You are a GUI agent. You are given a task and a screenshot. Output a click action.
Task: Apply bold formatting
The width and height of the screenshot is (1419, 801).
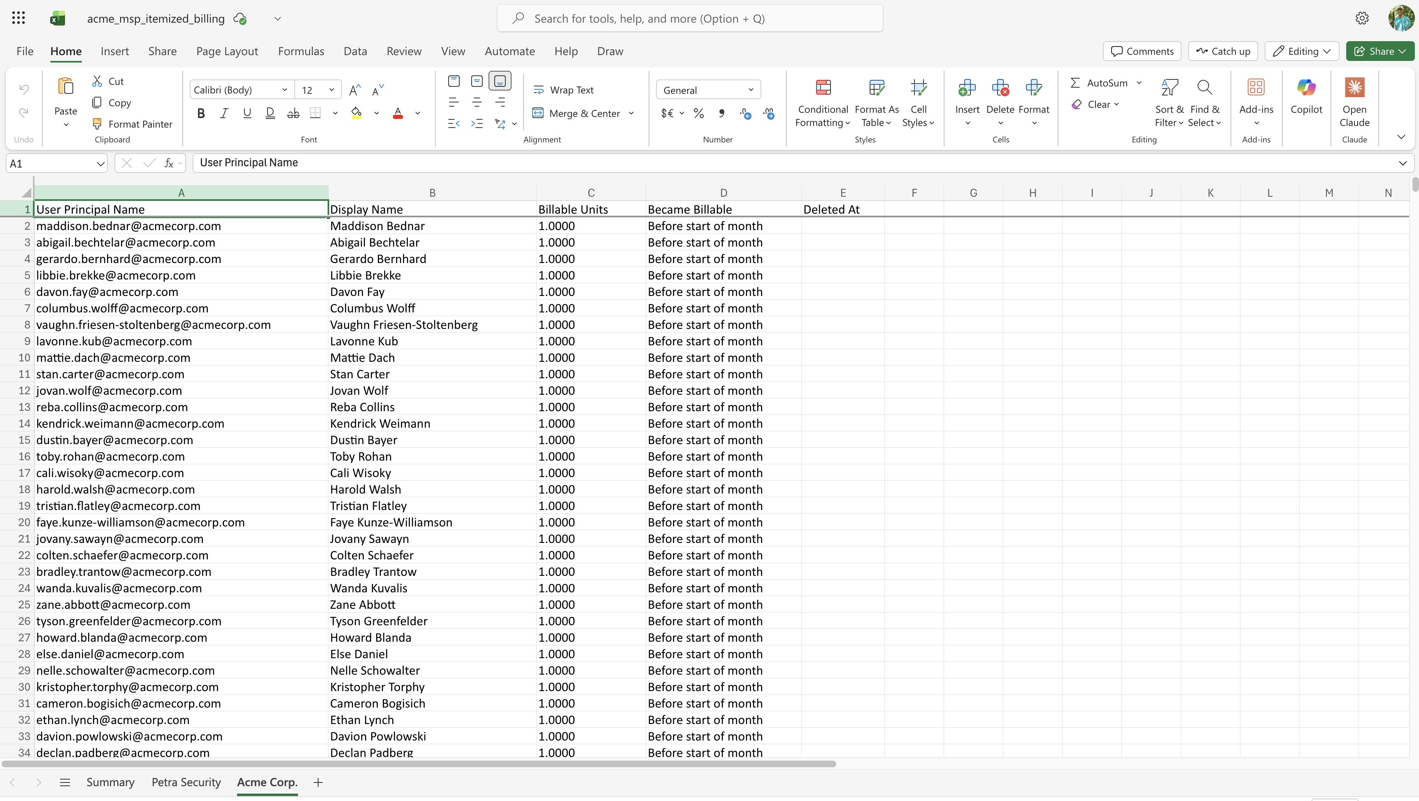tap(200, 113)
